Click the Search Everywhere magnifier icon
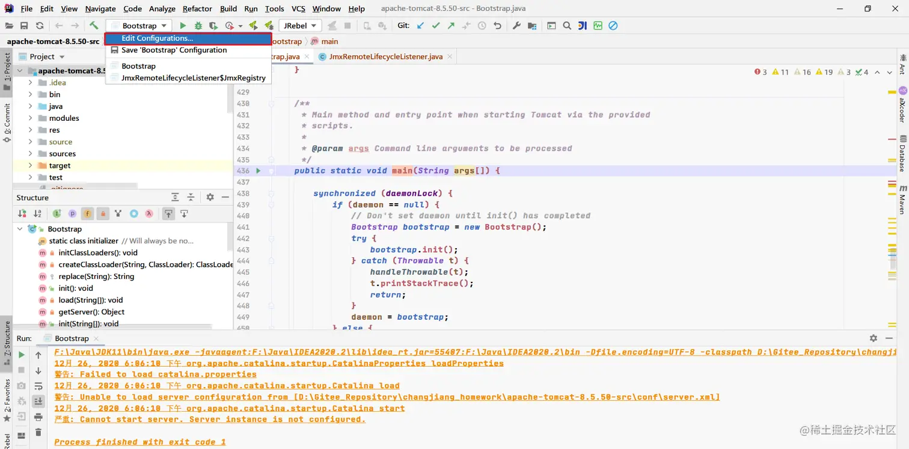 coord(567,26)
